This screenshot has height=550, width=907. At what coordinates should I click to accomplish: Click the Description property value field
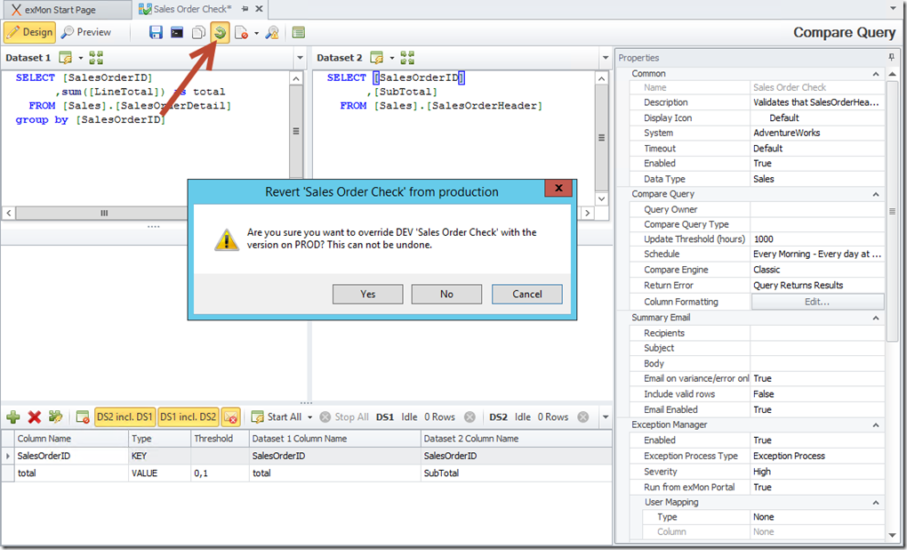817,102
